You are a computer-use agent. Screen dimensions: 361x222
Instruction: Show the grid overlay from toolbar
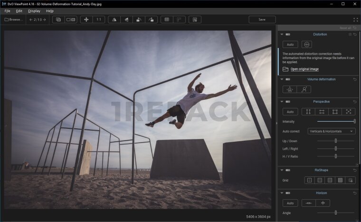tap(166, 19)
